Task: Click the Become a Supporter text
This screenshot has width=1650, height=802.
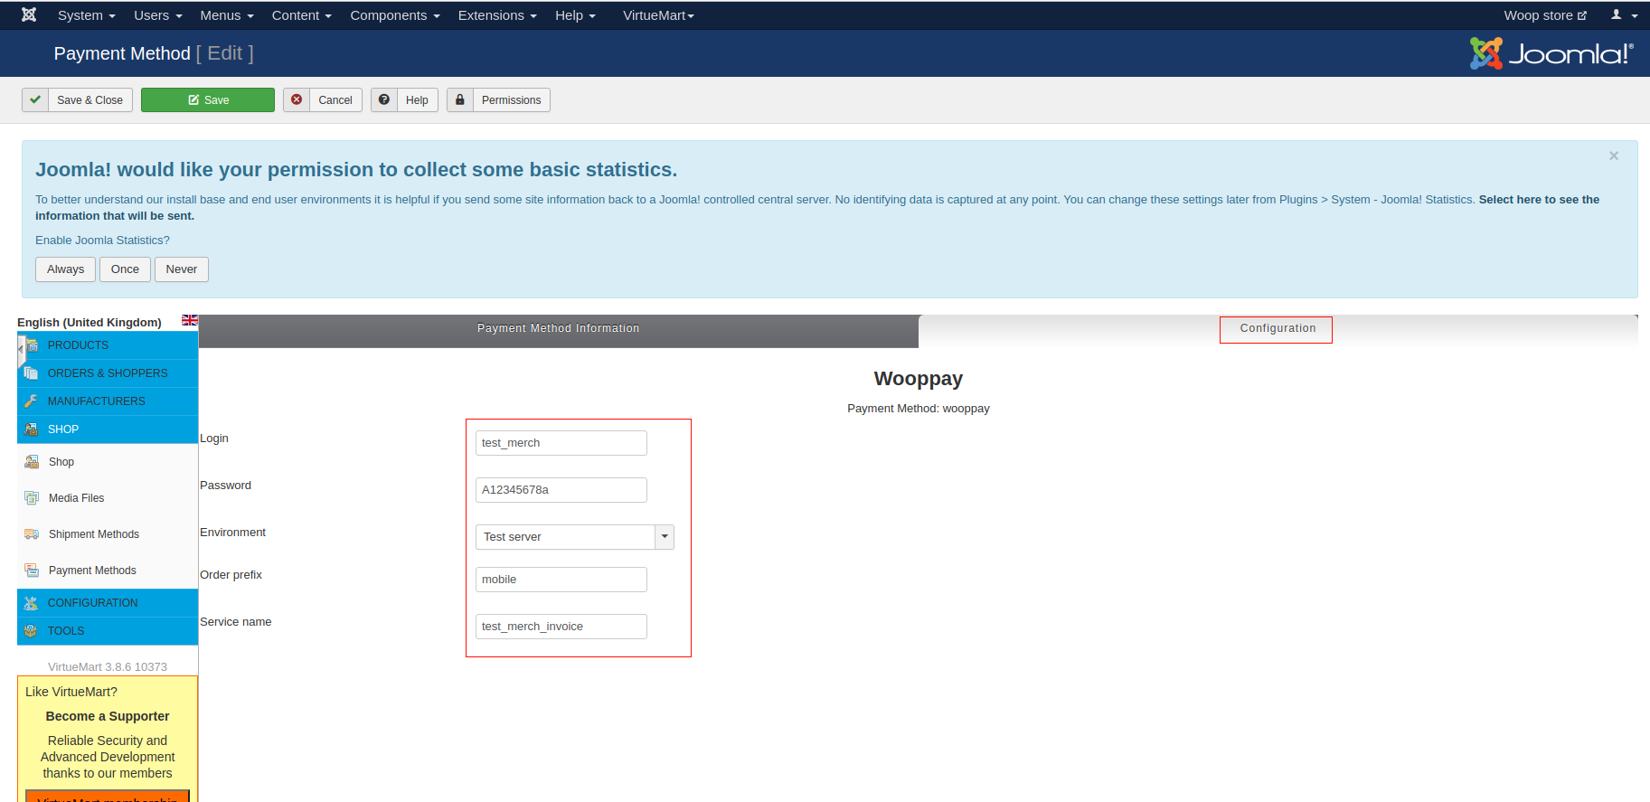Action: click(108, 716)
